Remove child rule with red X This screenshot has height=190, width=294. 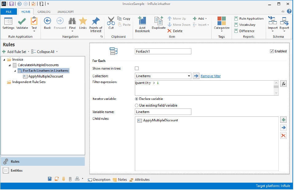[x=284, y=135]
